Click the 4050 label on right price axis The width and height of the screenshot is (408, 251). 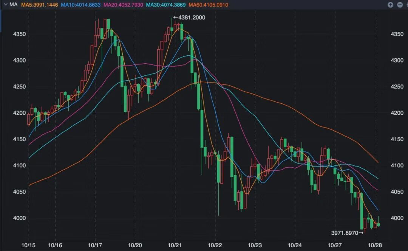(x=397, y=192)
